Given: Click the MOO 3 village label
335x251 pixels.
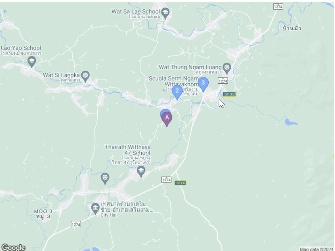Looking at the screenshot, I should click(x=43, y=214).
